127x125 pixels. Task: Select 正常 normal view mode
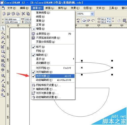pos(53,25)
